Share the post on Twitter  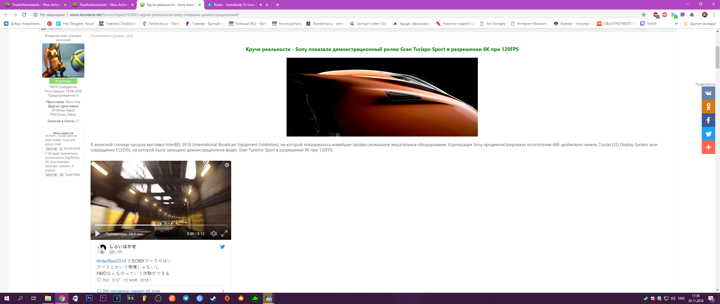(x=708, y=134)
